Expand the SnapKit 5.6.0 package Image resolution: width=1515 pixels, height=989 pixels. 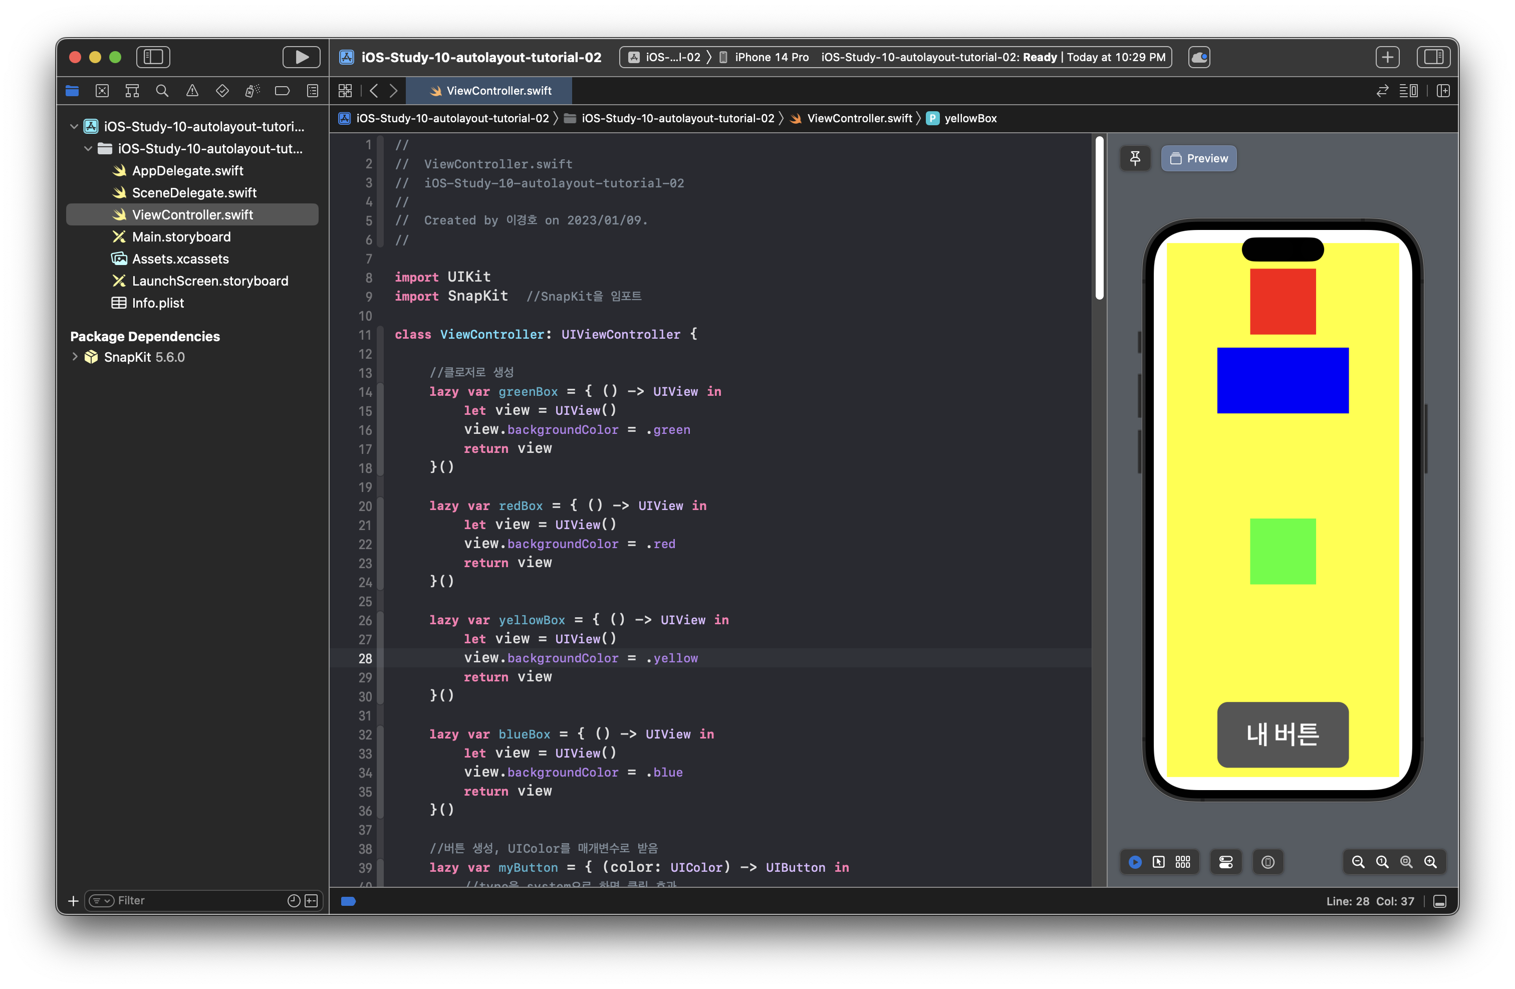pos(75,357)
